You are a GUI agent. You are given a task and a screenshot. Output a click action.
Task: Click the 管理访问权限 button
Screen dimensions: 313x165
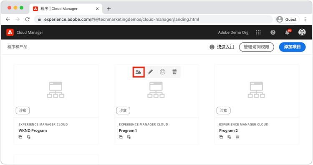pos(257,47)
